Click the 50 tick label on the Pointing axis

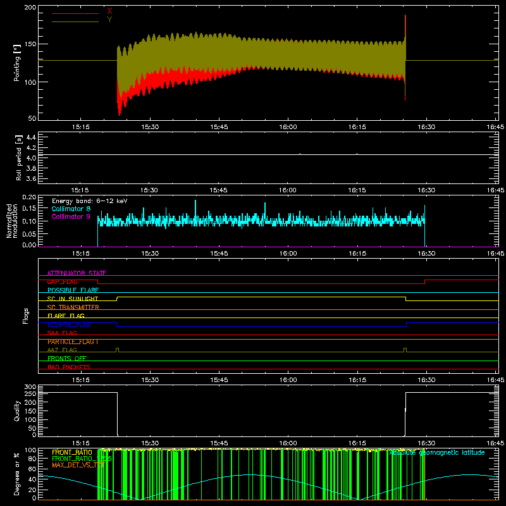point(32,118)
